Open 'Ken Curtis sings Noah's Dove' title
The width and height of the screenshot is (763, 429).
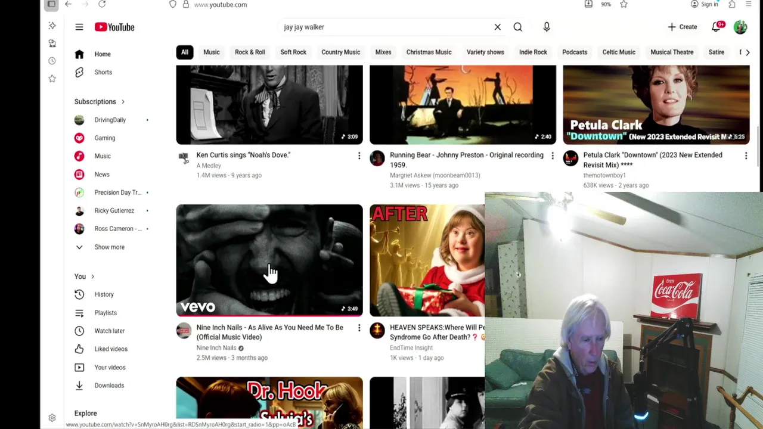(243, 155)
